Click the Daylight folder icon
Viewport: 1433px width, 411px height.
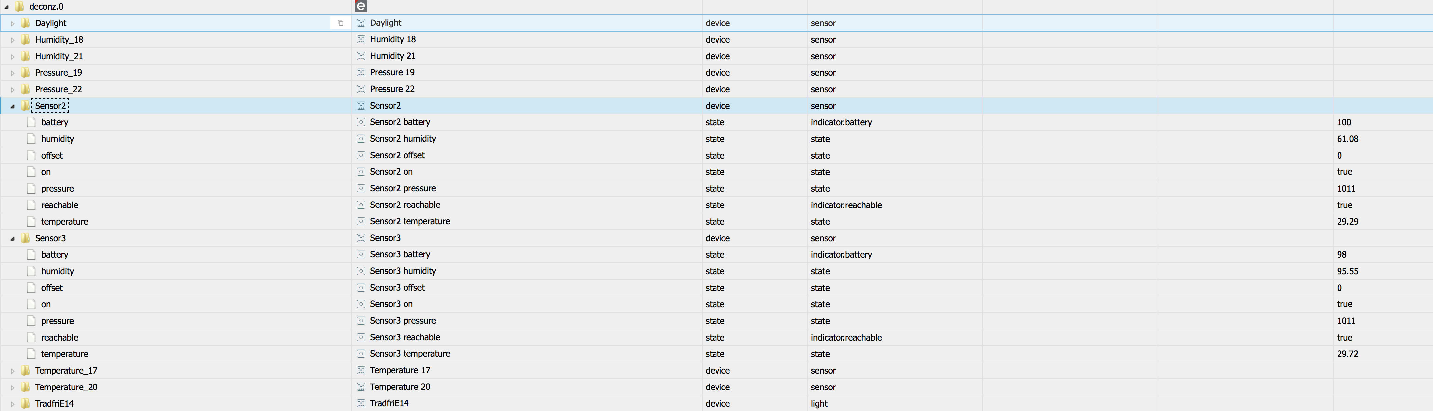coord(25,23)
